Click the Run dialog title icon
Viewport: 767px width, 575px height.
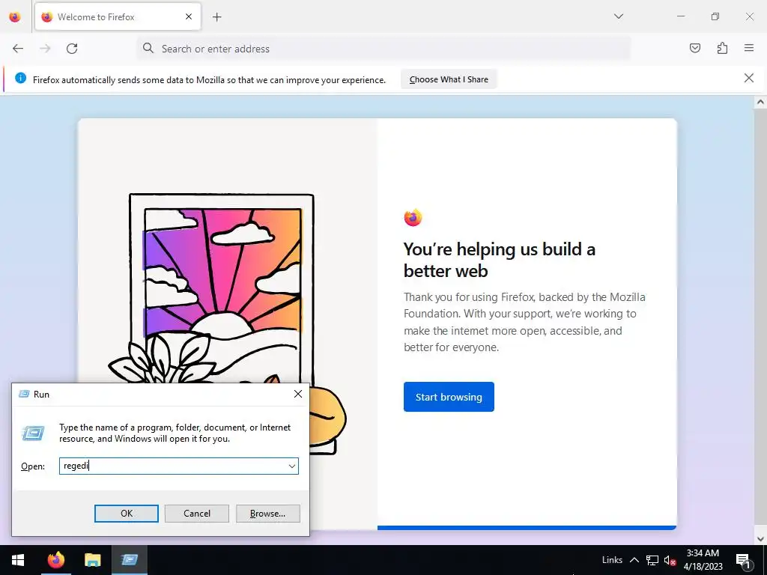click(x=24, y=394)
